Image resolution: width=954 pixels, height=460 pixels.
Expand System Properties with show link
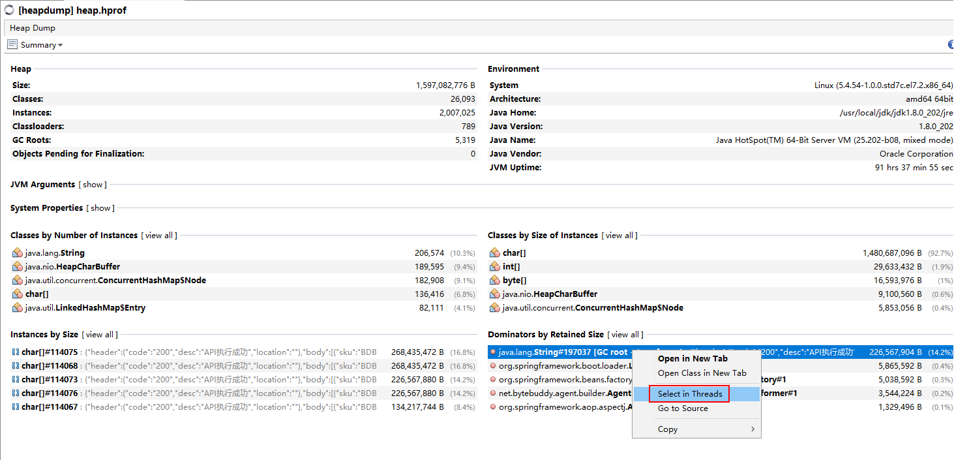click(100, 208)
